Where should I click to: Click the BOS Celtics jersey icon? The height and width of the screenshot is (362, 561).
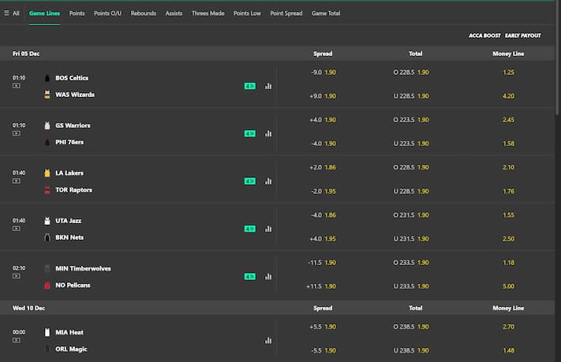pyautogui.click(x=47, y=78)
